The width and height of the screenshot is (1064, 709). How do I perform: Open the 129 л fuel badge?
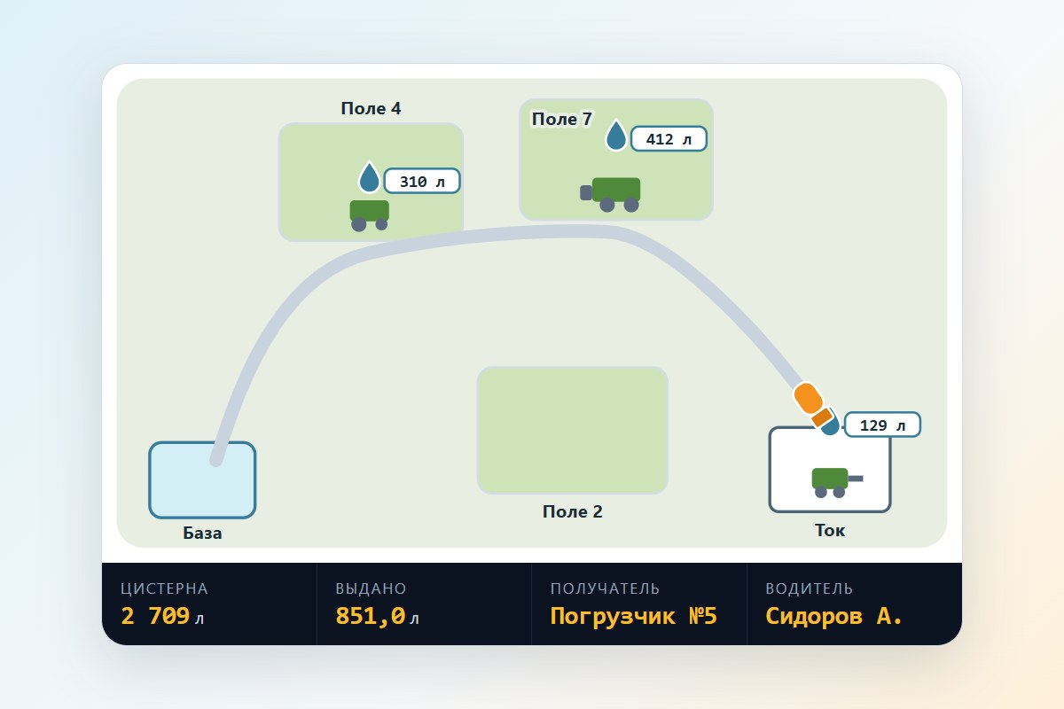point(882,425)
